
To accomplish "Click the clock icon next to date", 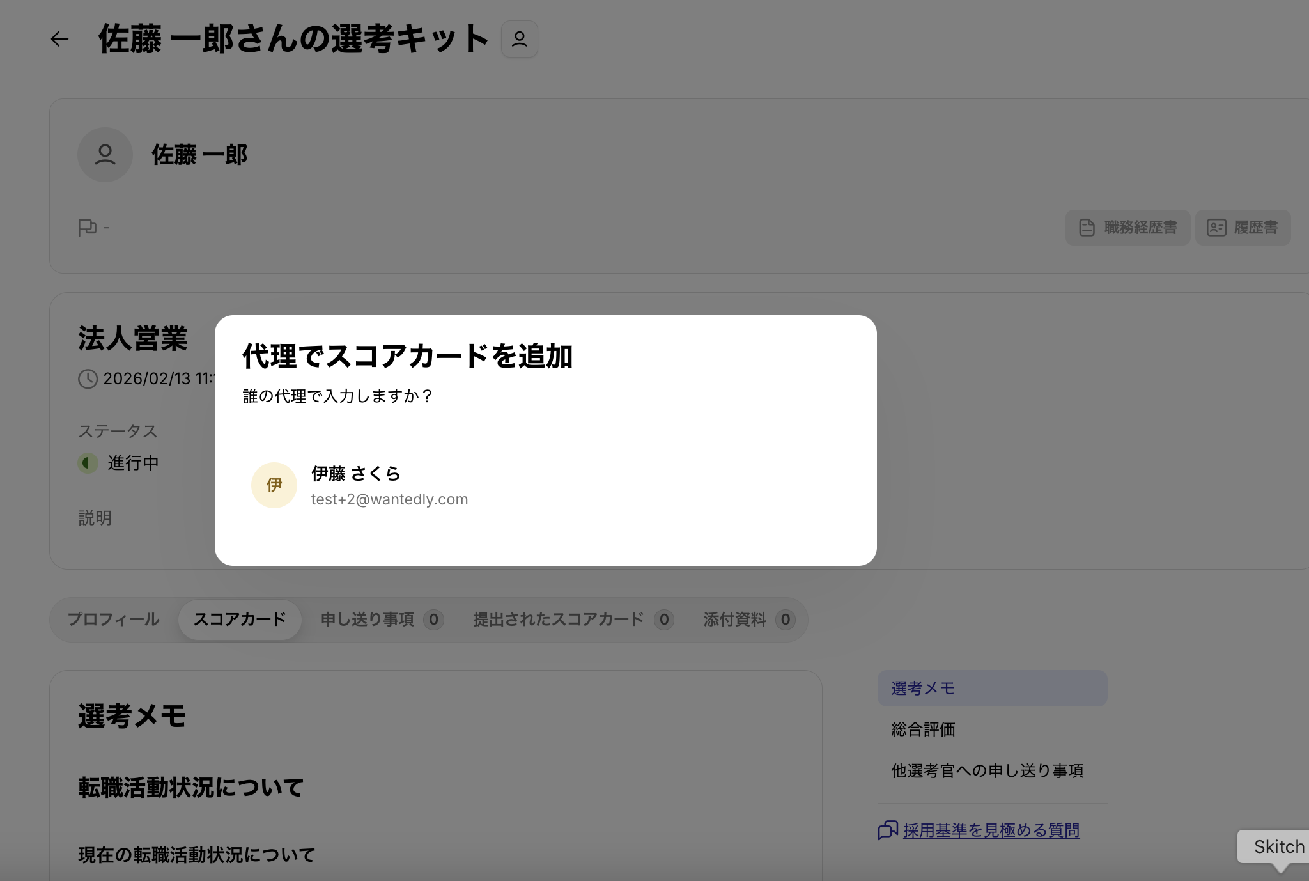I will (x=88, y=378).
